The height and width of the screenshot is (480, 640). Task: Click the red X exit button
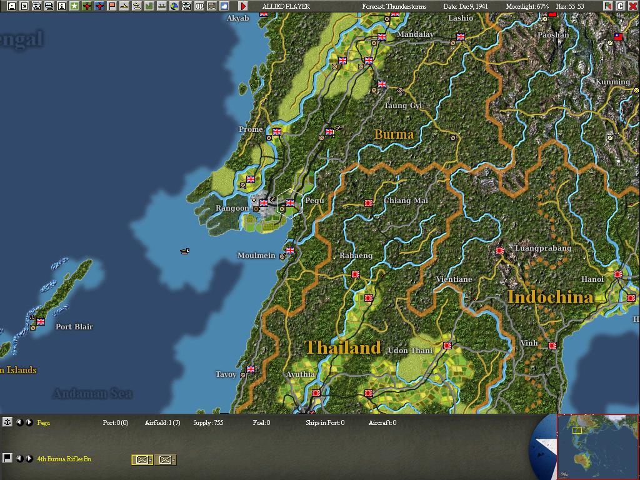tap(632, 6)
